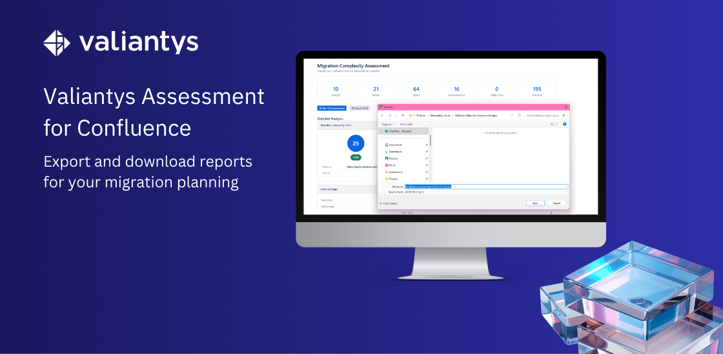Open Documents in the navigation pane
Screen dimensions: 723x354
393,145
